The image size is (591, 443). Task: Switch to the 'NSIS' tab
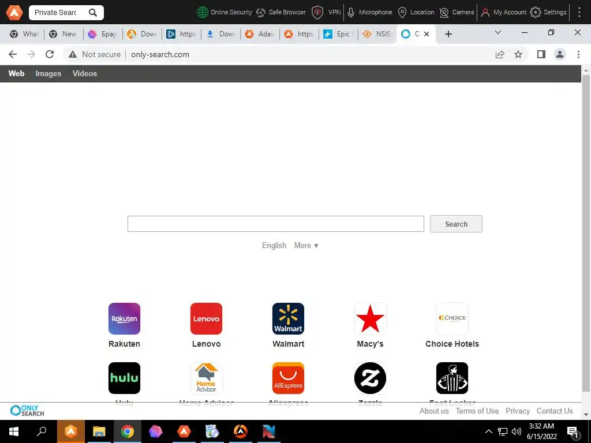(x=376, y=34)
